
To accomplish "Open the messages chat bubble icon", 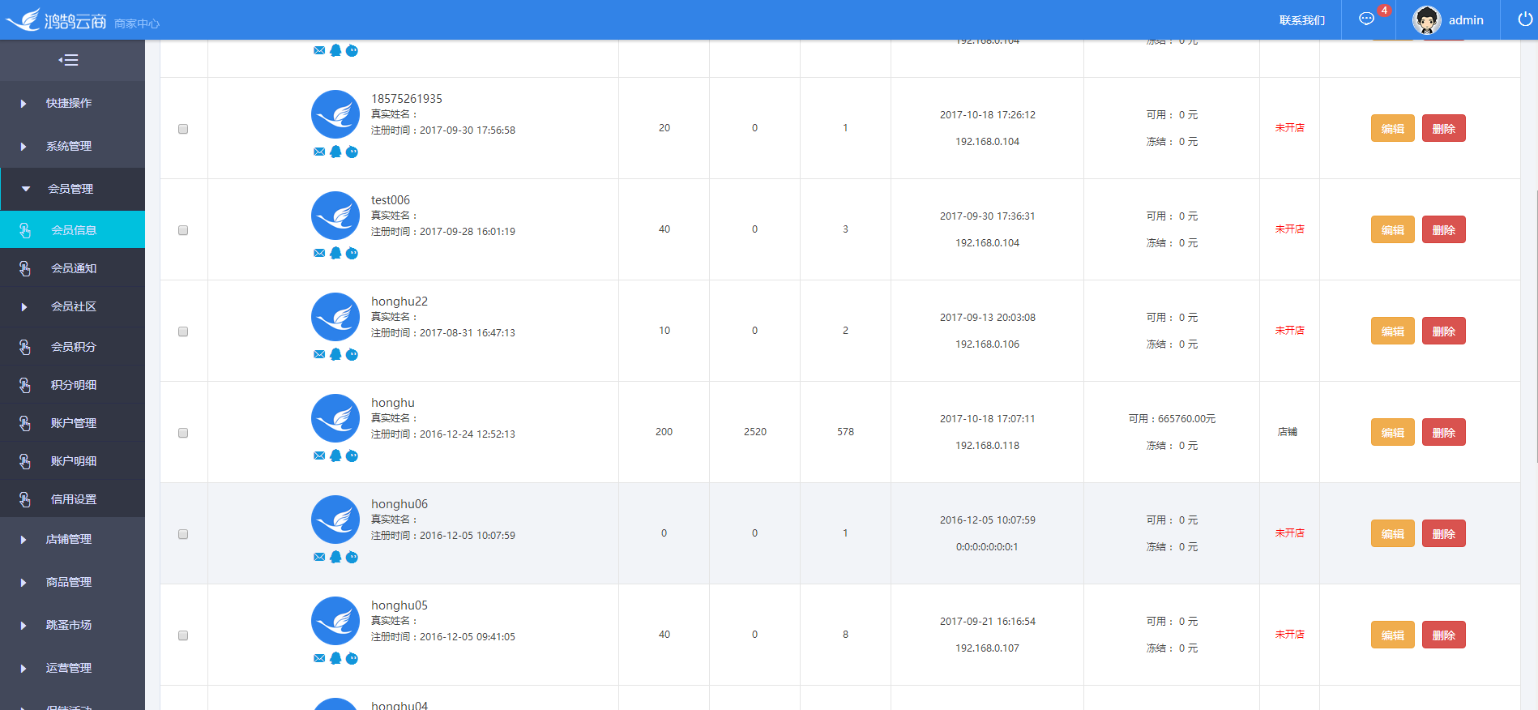I will (x=1366, y=19).
